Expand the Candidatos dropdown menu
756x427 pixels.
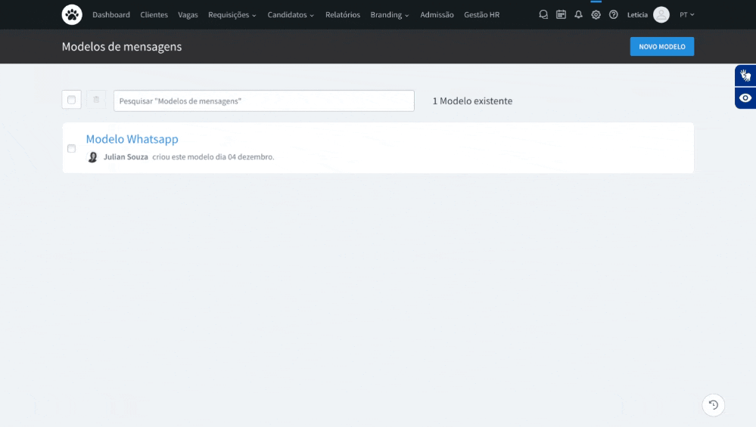coord(291,15)
